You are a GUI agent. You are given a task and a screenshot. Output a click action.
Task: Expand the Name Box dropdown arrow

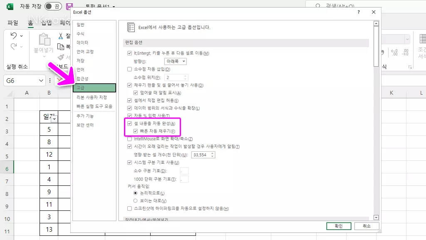pyautogui.click(x=41, y=80)
